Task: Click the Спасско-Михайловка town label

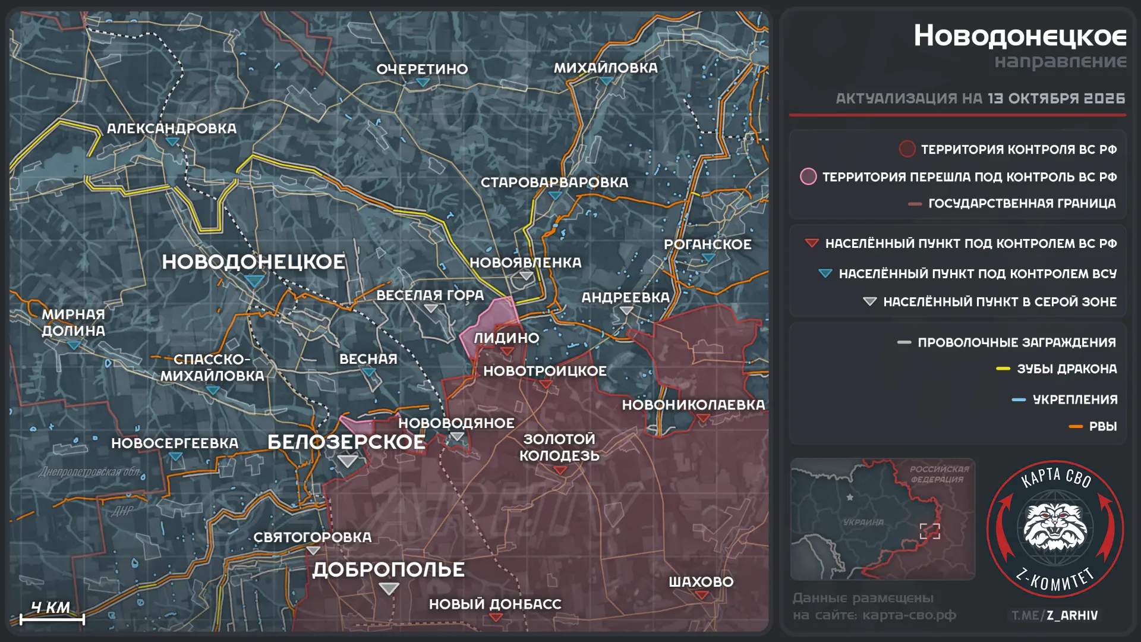Action: (212, 367)
